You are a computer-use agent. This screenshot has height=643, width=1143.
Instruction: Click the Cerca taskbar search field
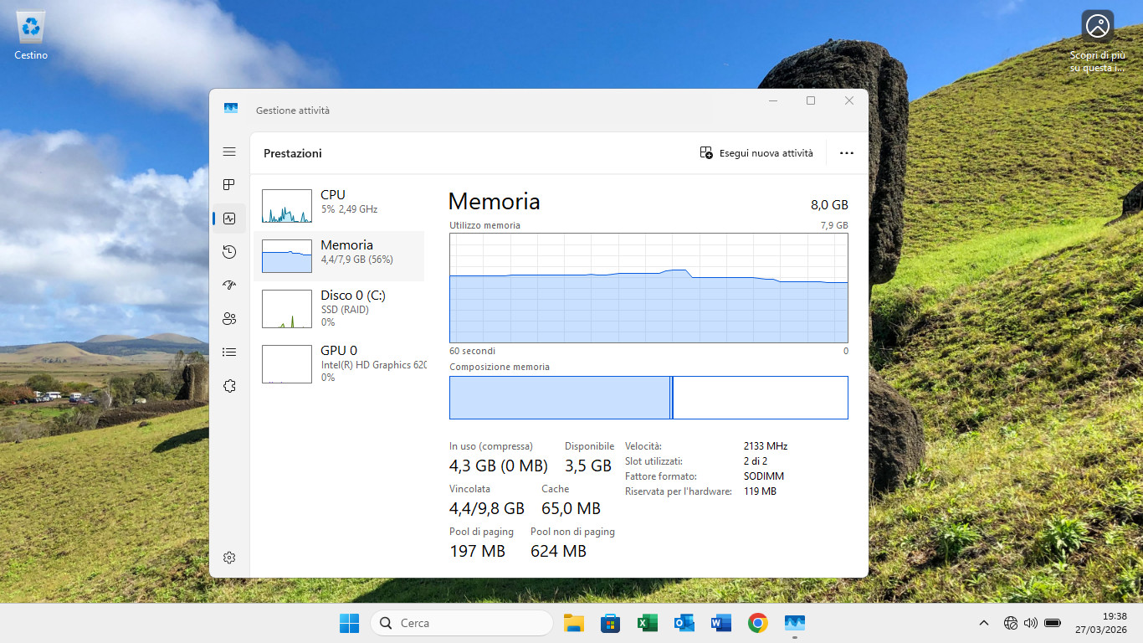(462, 623)
